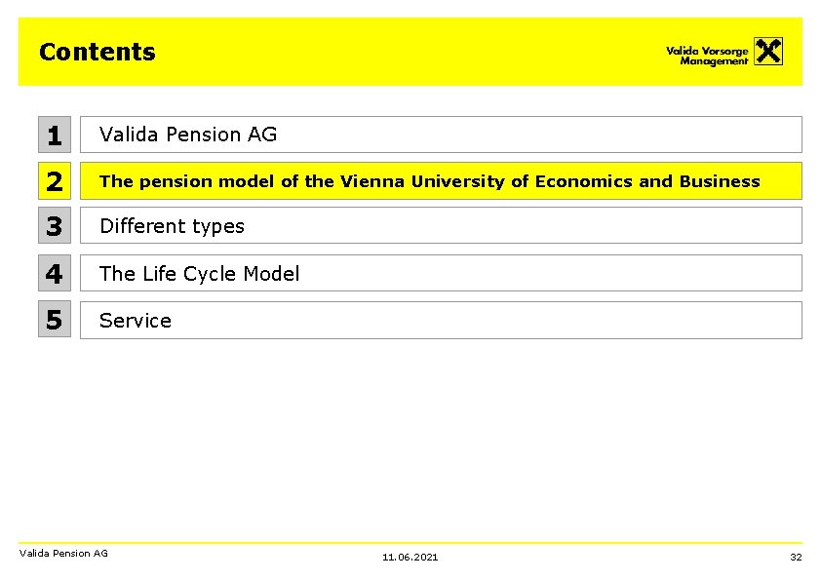Screen dimensions: 821x580
Task: Click the page number 32
Action: pyautogui.click(x=796, y=557)
